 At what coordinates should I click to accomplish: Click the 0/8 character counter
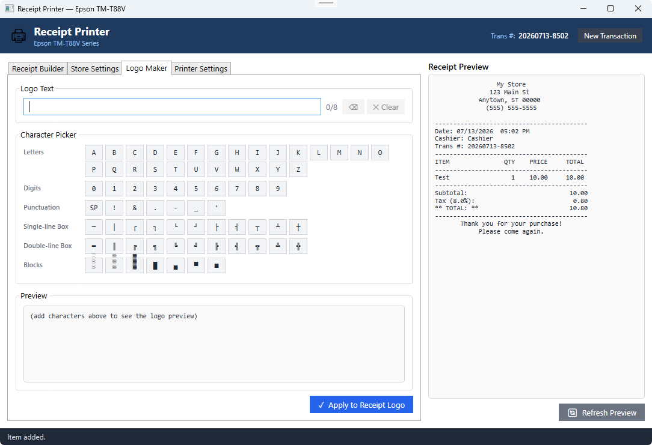click(x=331, y=107)
